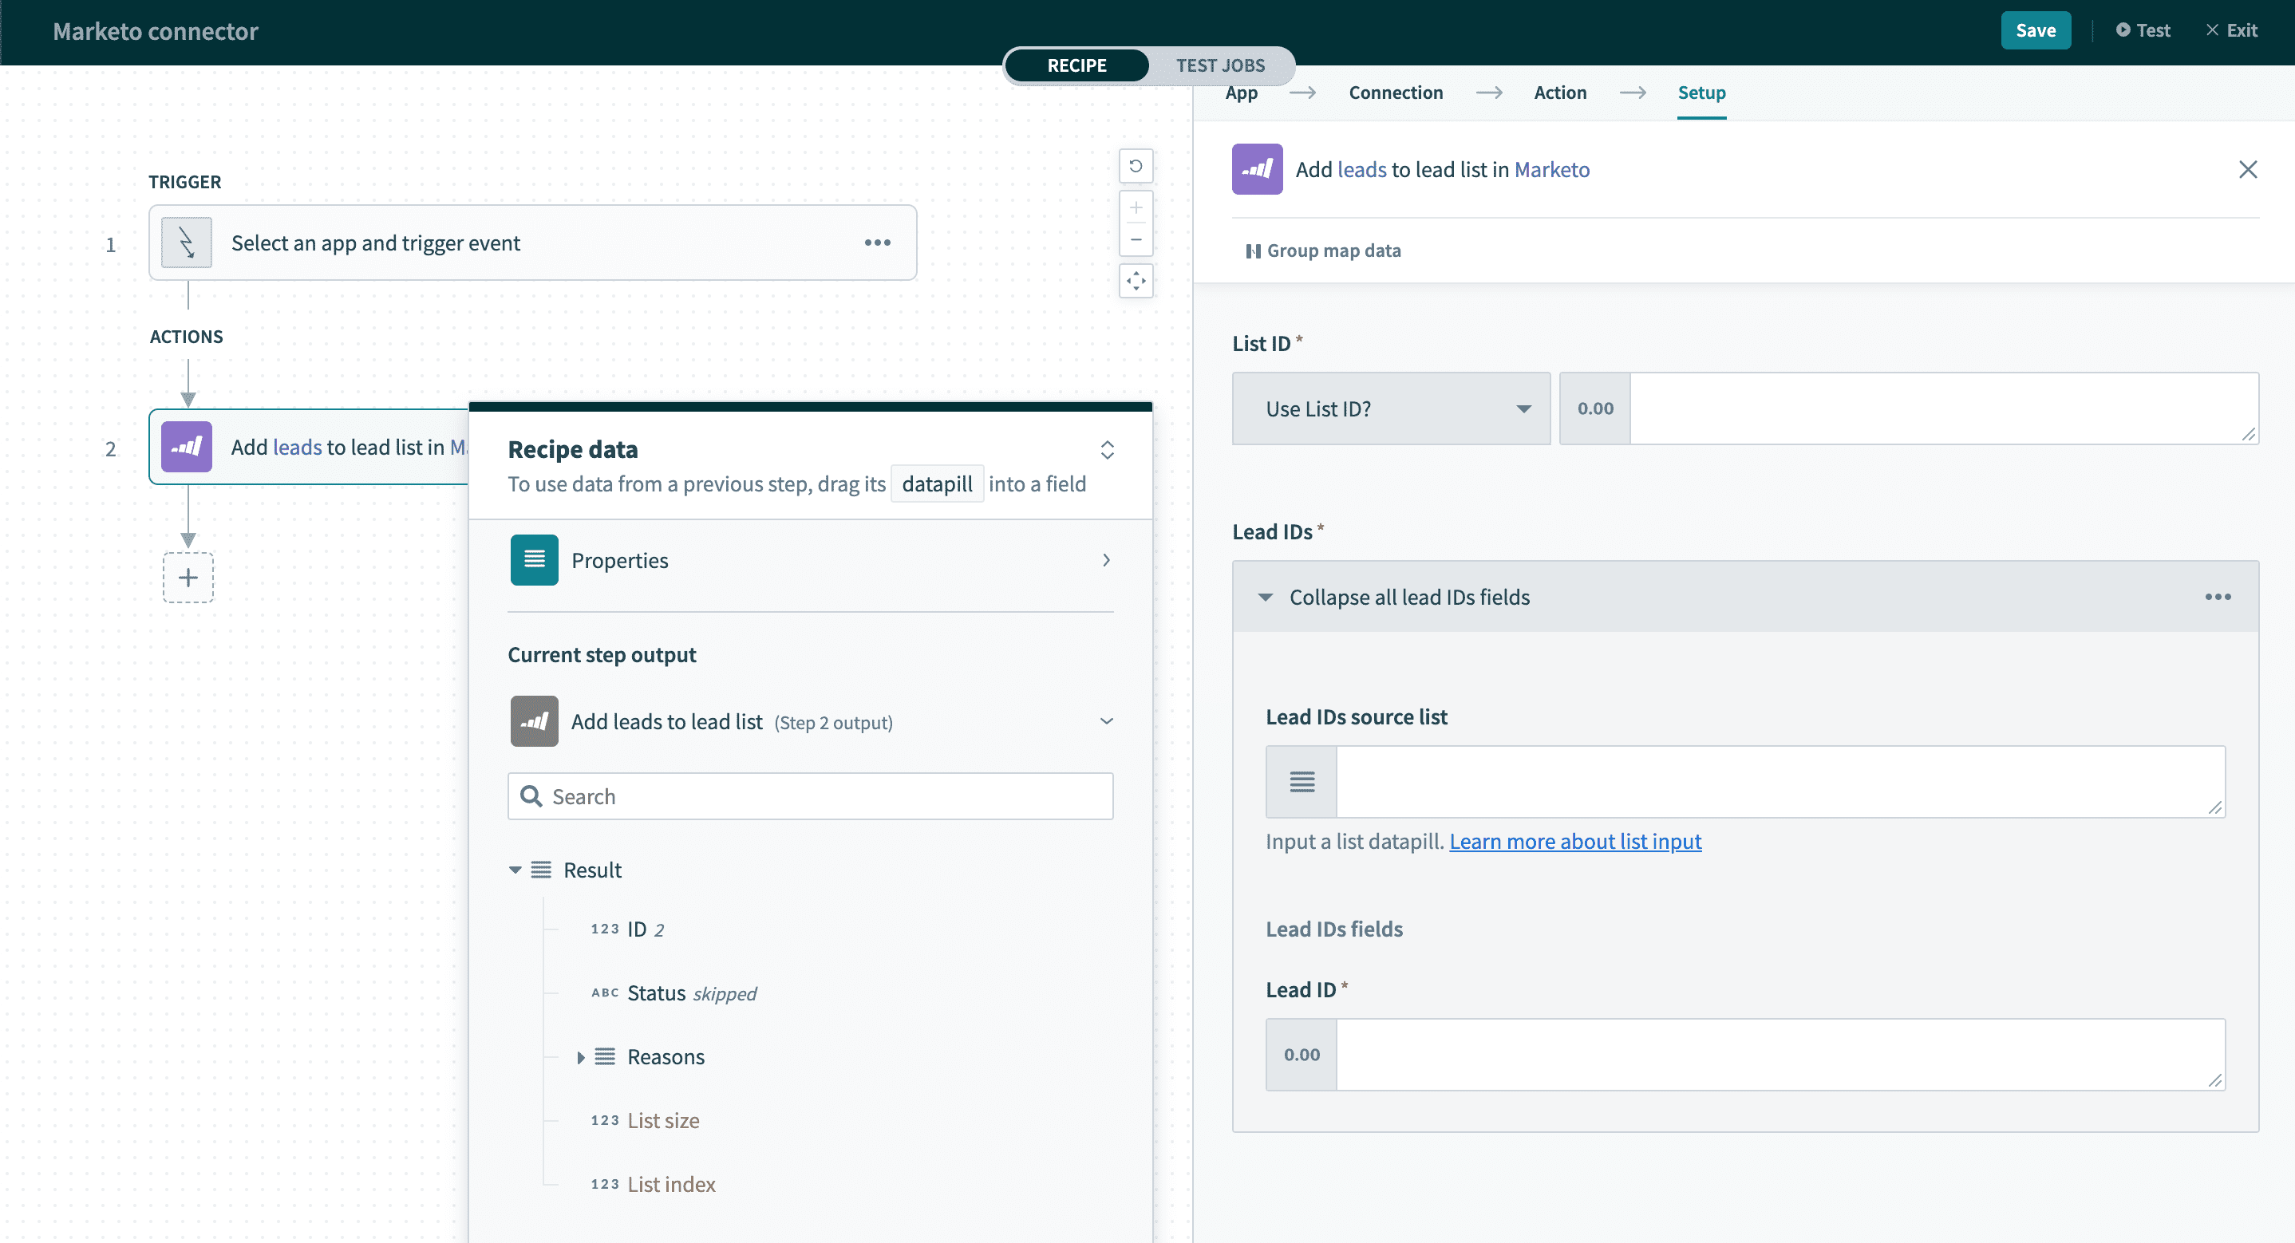Expand the Reasons node under Result

tap(582, 1058)
